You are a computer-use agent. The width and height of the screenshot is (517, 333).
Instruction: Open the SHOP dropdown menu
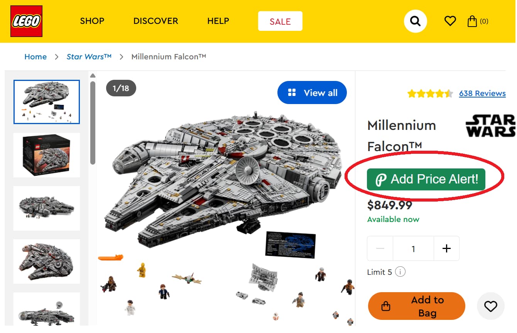(x=92, y=21)
